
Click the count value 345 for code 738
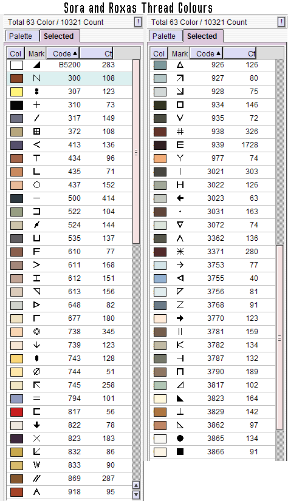(x=109, y=332)
